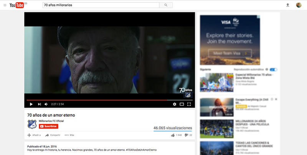The image size is (307, 155).
Task: Open player settings gear
Action: (x=175, y=104)
